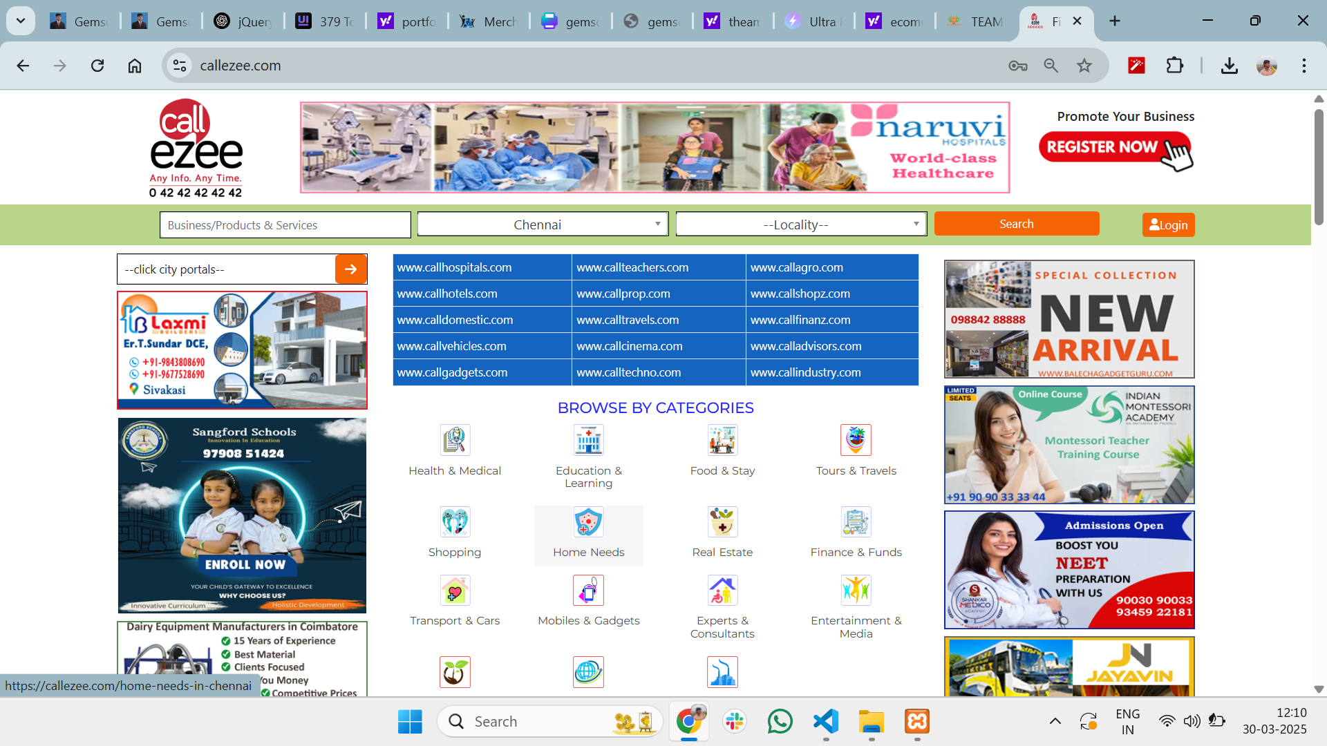Viewport: 1327px width, 746px height.
Task: Open the NEET preparation admissions ad
Action: point(1069,570)
